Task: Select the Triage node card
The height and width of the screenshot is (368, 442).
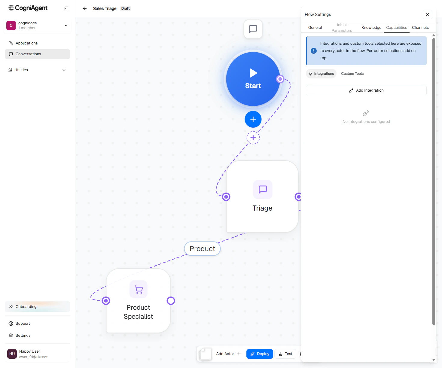Action: tap(262, 196)
